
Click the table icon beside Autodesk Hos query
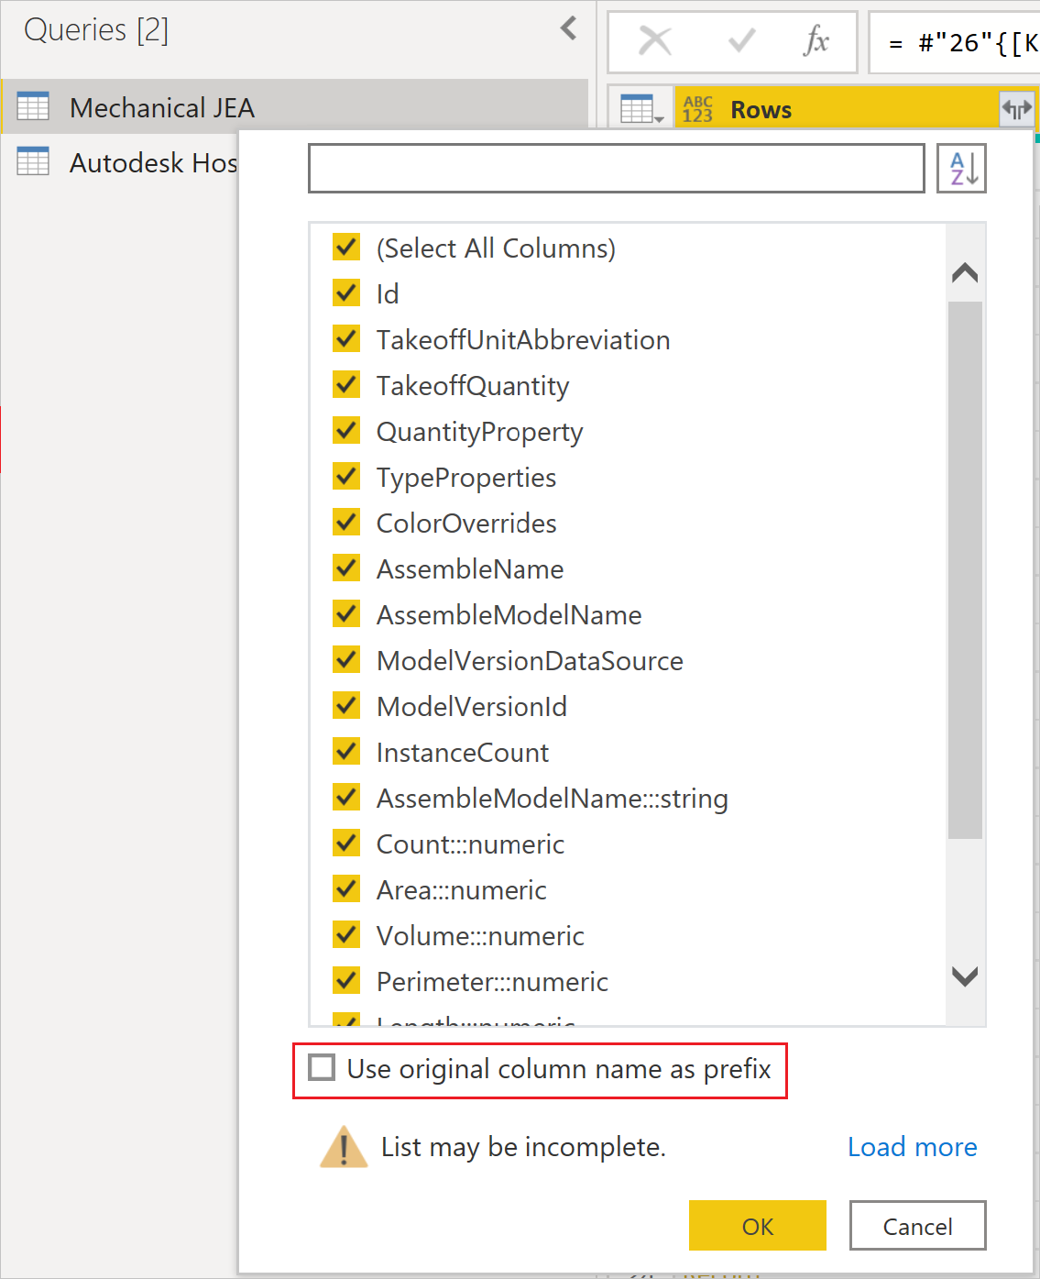(33, 161)
